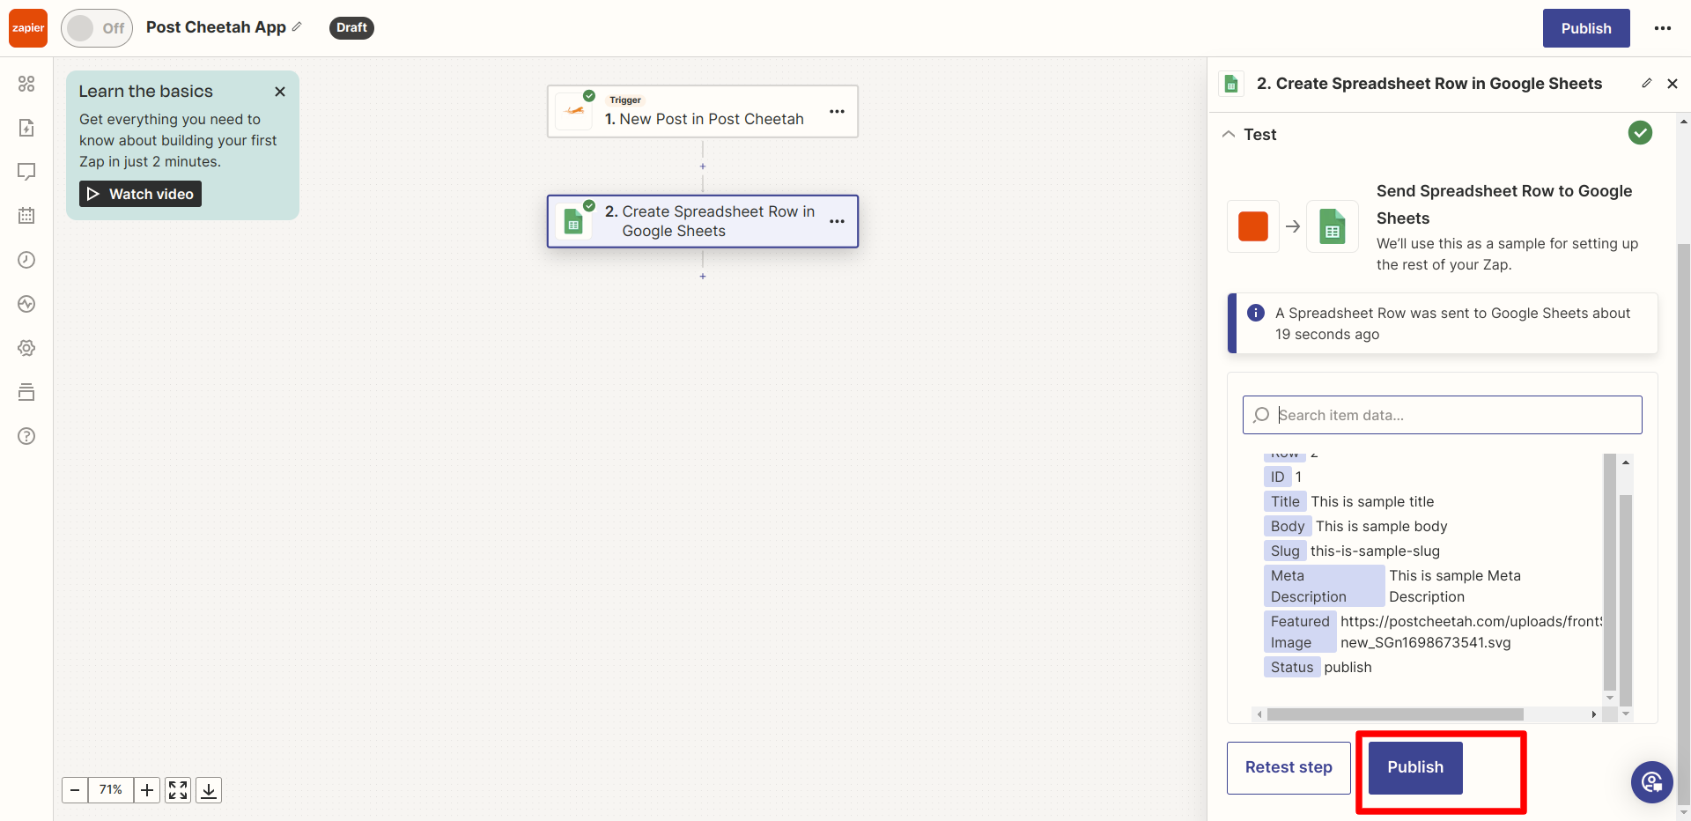The width and height of the screenshot is (1691, 821).
Task: Click the panel Publish button
Action: (1415, 767)
